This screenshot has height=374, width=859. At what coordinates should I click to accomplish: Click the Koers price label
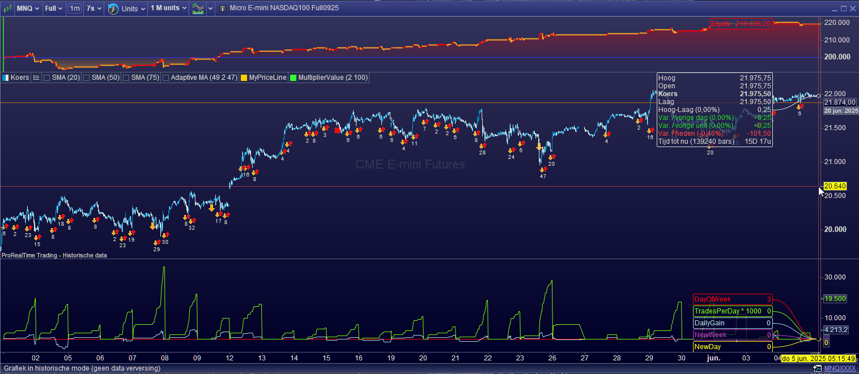pyautogui.click(x=20, y=78)
